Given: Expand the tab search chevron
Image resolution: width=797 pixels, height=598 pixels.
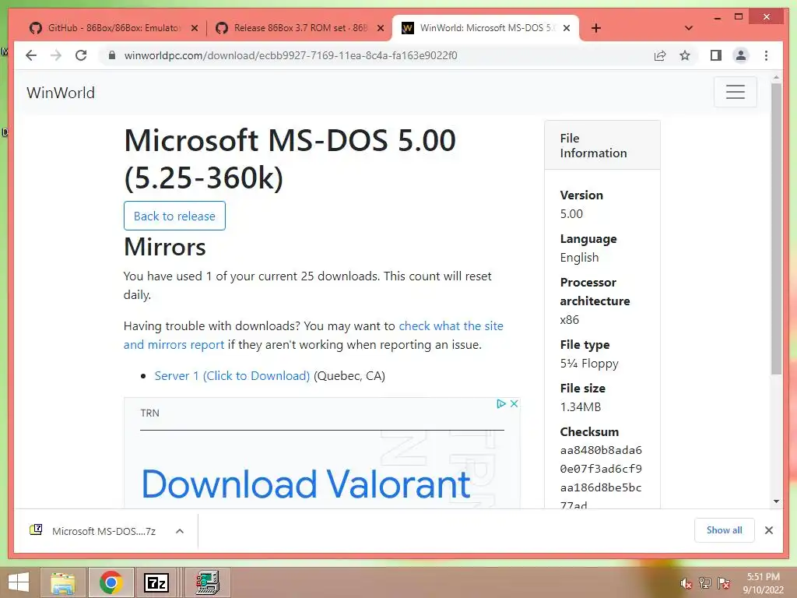Looking at the screenshot, I should click(689, 28).
